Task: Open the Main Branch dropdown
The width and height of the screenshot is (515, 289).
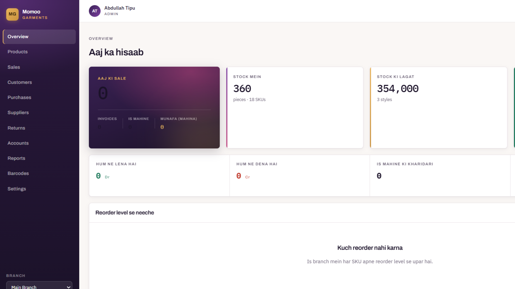Action: (x=39, y=285)
